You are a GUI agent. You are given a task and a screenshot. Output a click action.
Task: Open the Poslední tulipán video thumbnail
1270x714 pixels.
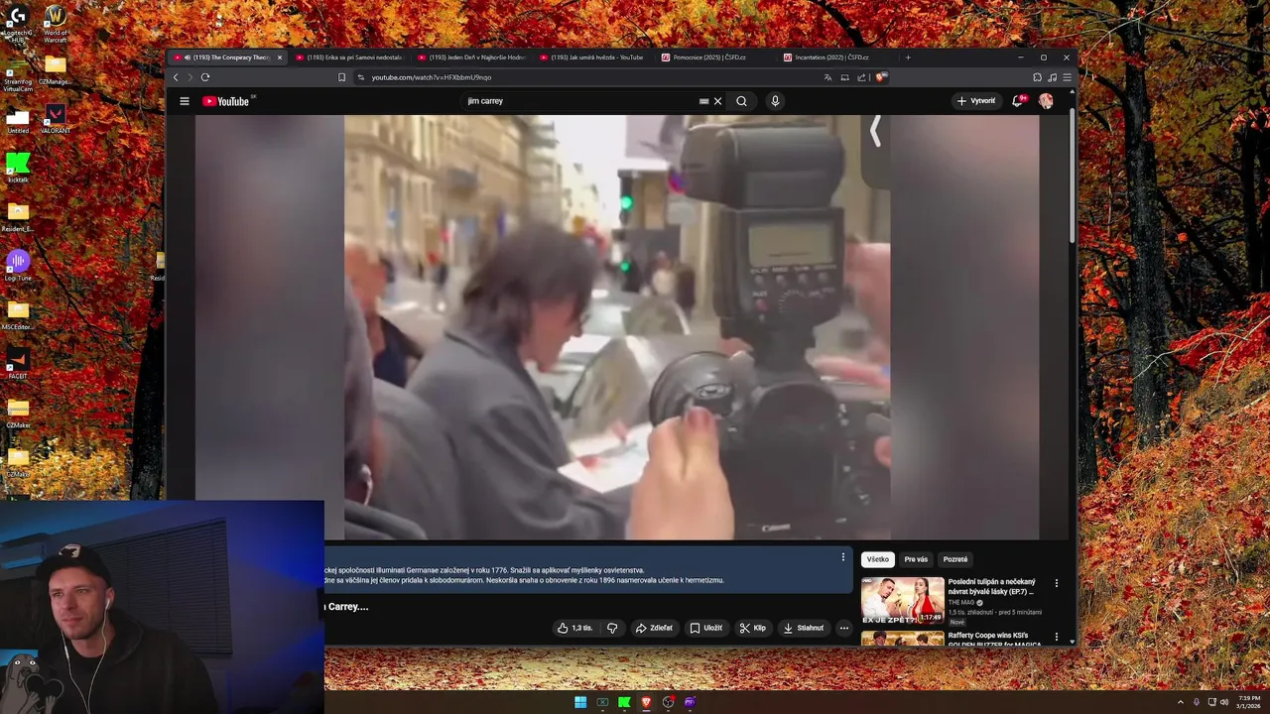click(902, 601)
